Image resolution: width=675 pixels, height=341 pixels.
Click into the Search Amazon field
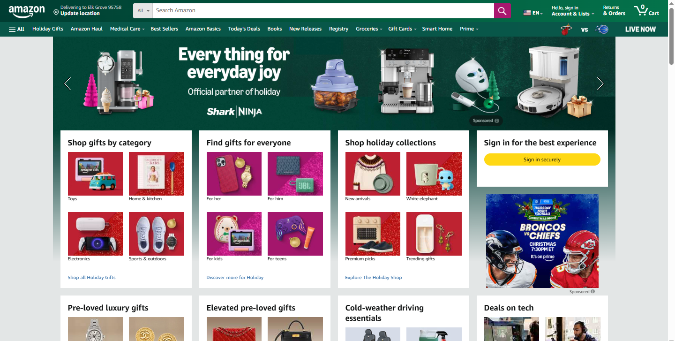coord(323,10)
